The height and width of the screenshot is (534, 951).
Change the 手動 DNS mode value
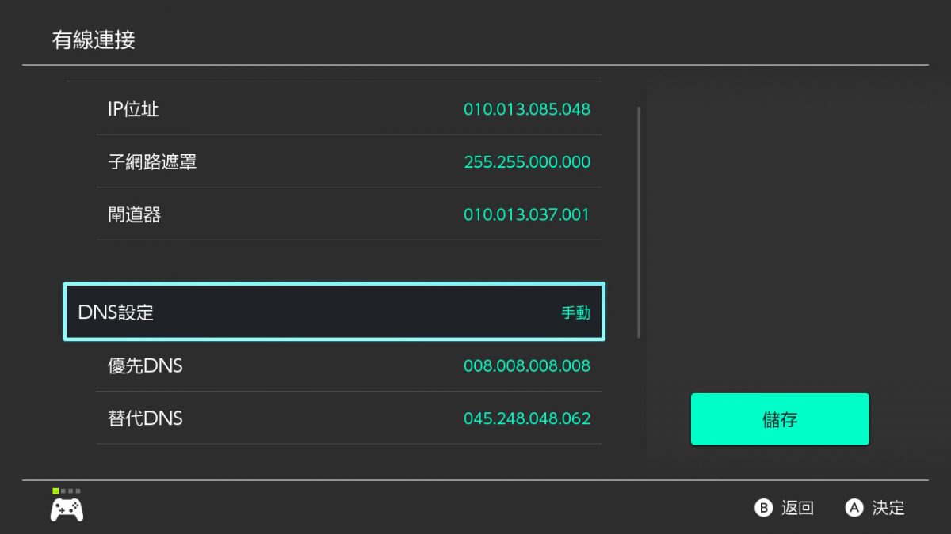click(575, 312)
